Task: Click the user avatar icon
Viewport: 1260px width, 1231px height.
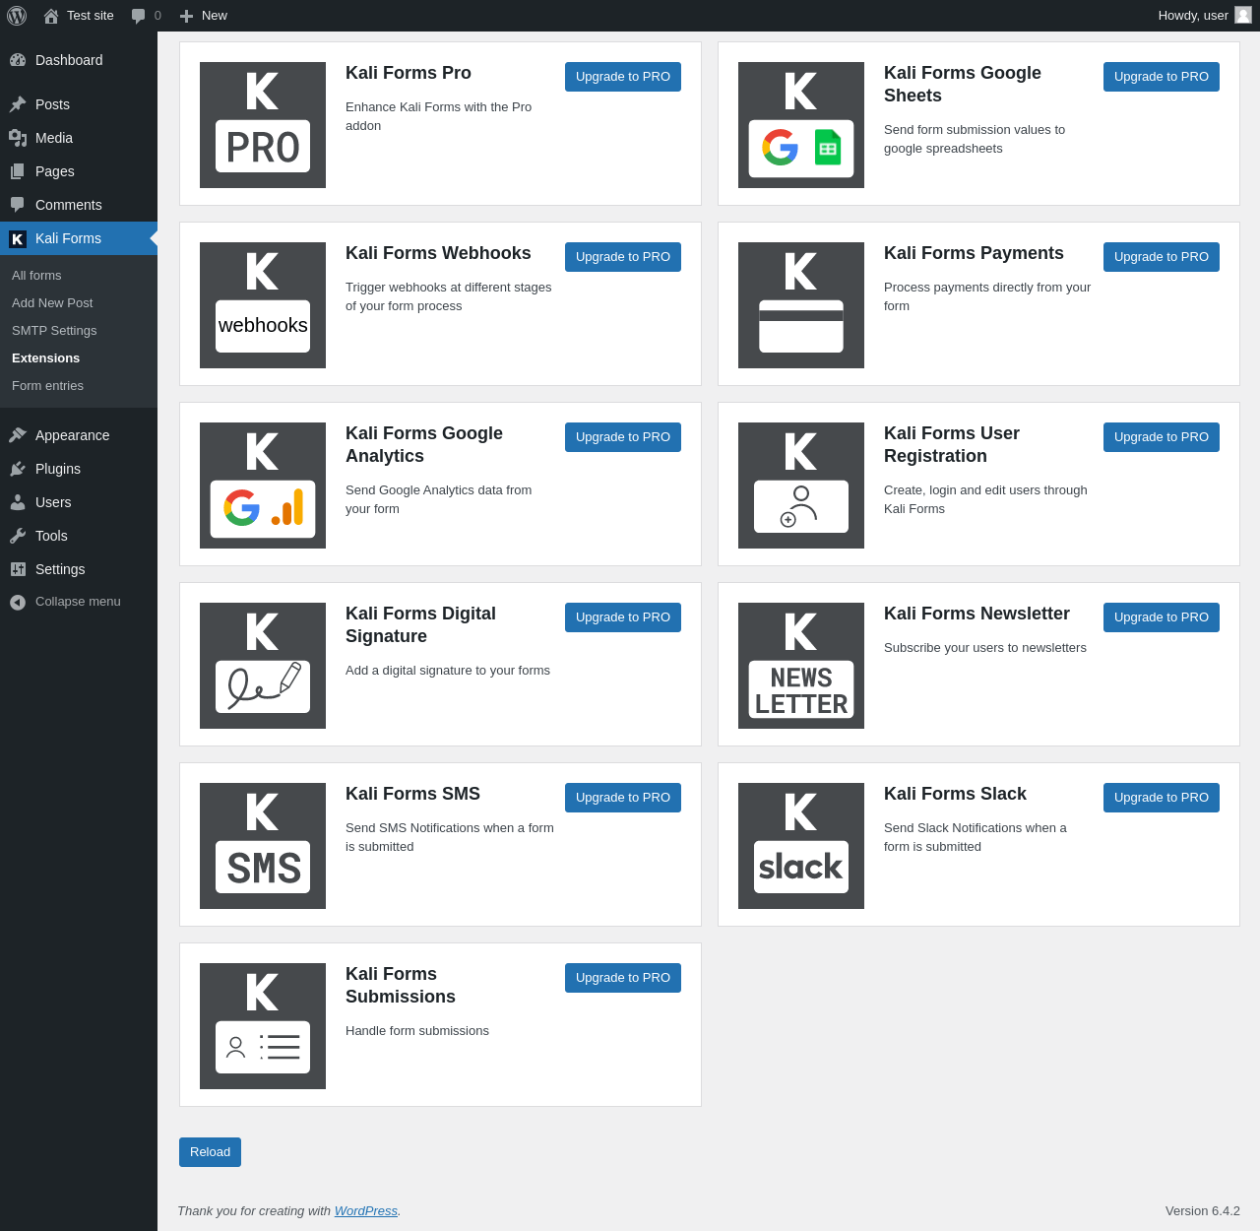Action: pyautogui.click(x=1243, y=15)
